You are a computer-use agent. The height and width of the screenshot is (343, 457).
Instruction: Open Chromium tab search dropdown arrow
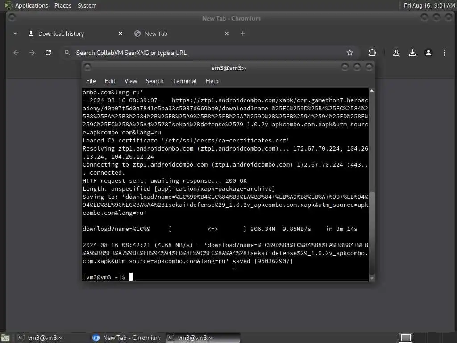point(15,33)
